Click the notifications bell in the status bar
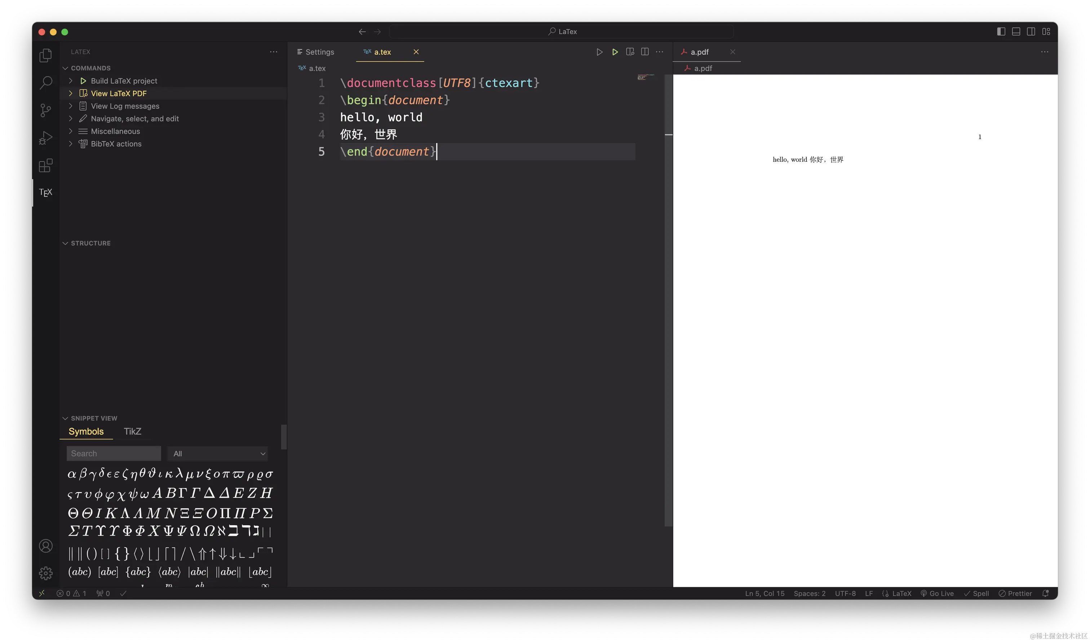Screen dimensions: 1090x642 click(1046, 593)
